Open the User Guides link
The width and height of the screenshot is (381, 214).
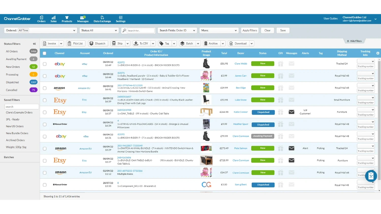(x=330, y=19)
